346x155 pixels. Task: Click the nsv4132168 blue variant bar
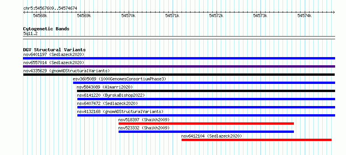(x=206, y=115)
